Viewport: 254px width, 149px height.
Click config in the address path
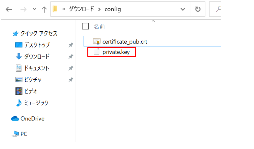pos(113,9)
